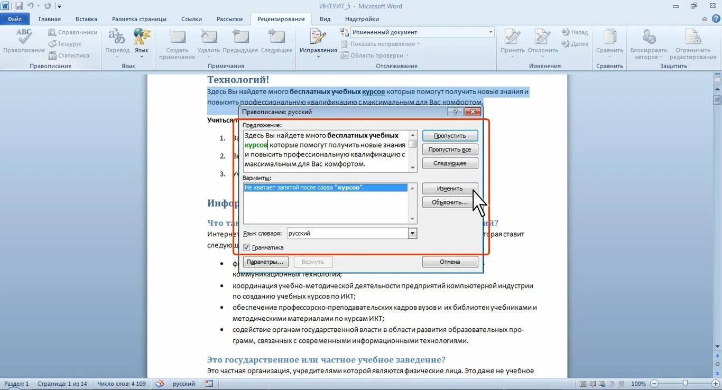
Task: Open Язык словаря русский combo box
Action: [x=352, y=233]
